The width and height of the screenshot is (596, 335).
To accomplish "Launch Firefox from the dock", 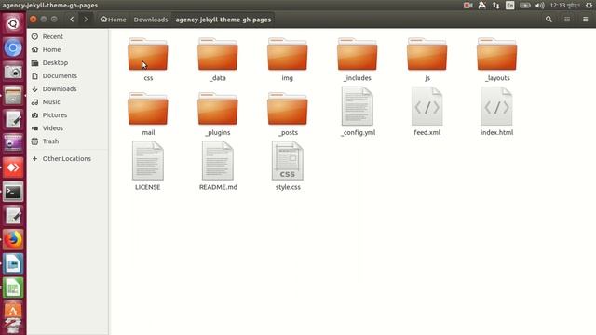I will click(13, 240).
